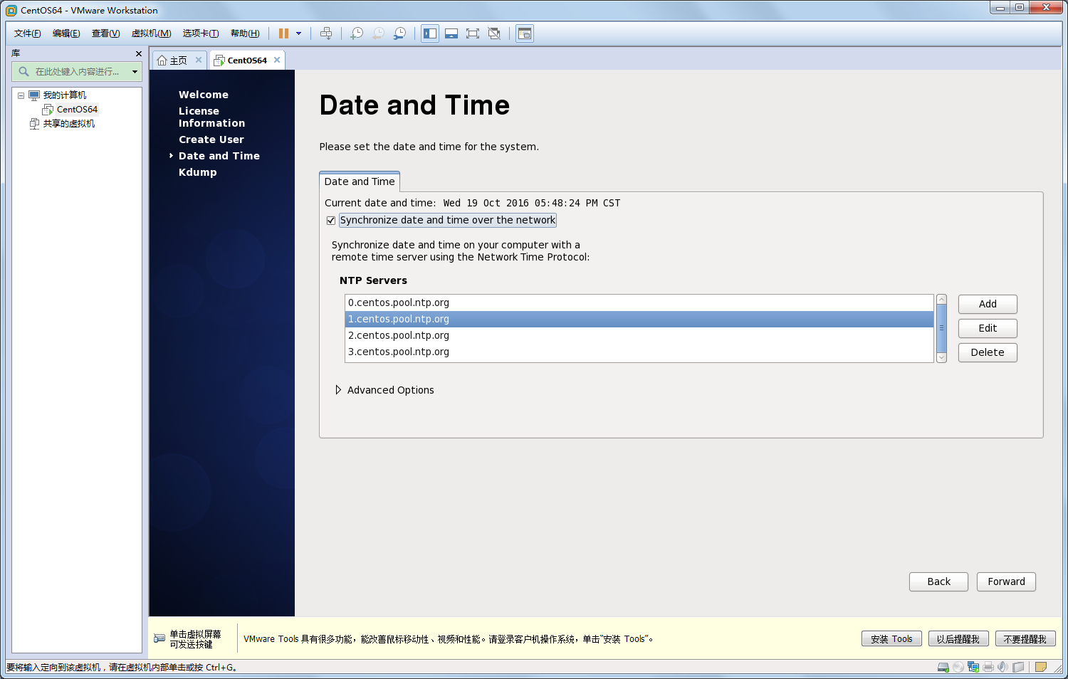1068x679 pixels.
Task: Click the CD/DVD drive status bar icon
Action: [x=958, y=667]
